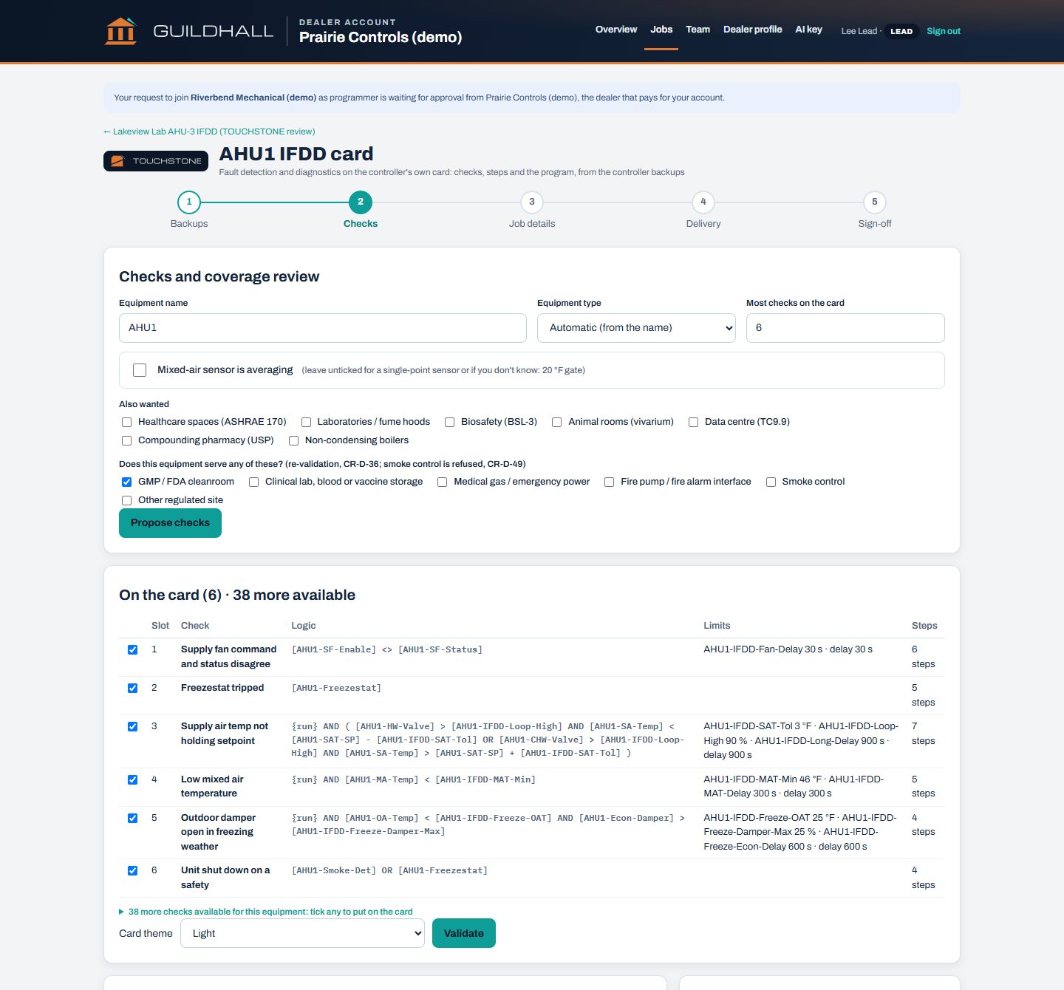
Task: Tick Medical gas / emergency power
Action: pyautogui.click(x=442, y=482)
